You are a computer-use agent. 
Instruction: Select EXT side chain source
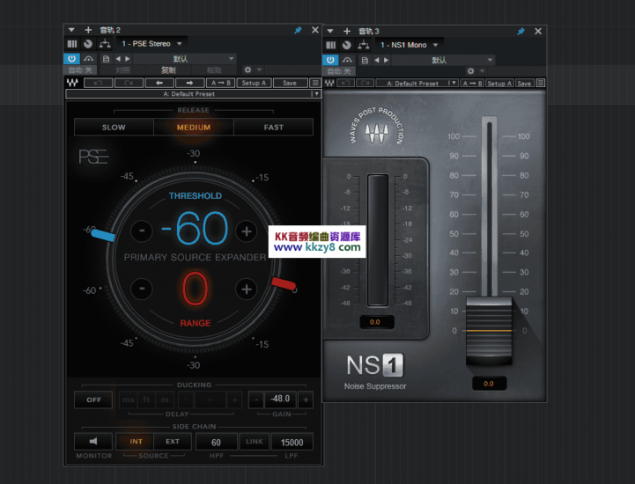coord(173,441)
